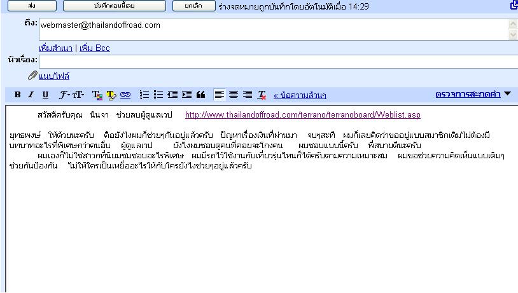This screenshot has height=293, width=518.
Task: Open the font family dropdown
Action: 64,95
